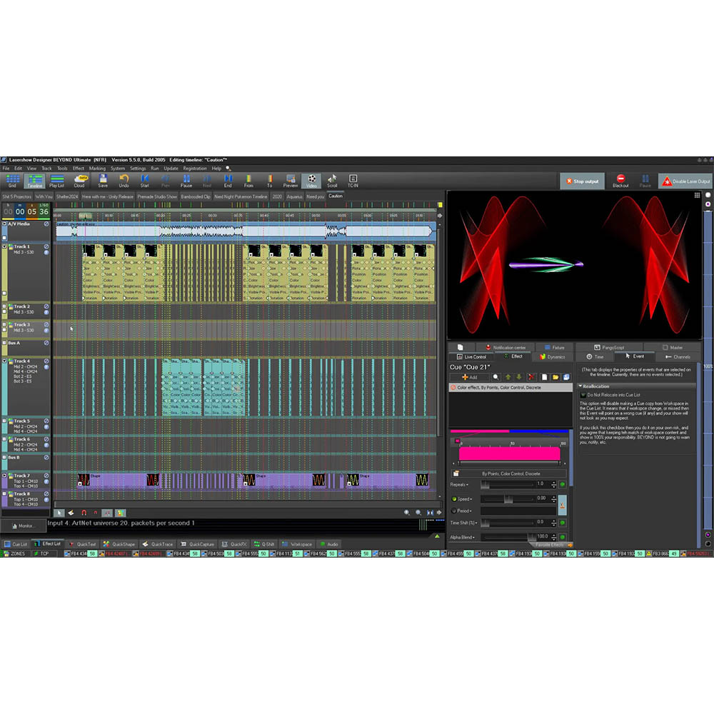
Task: Open the Cloud beta icon
Action: pos(80,181)
